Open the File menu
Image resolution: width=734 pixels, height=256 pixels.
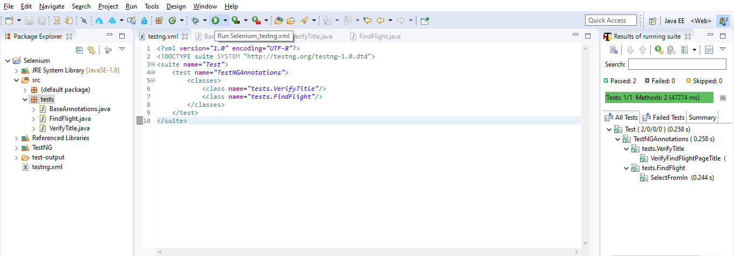[x=9, y=6]
